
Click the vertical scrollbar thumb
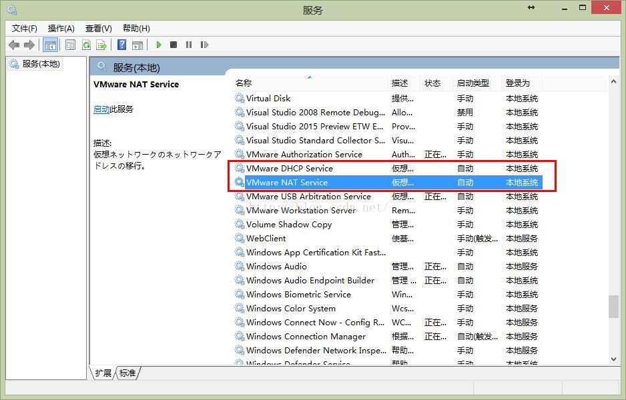pyautogui.click(x=613, y=307)
